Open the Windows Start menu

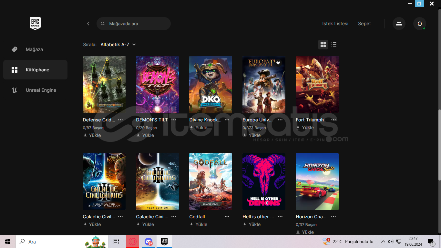(x=7, y=242)
